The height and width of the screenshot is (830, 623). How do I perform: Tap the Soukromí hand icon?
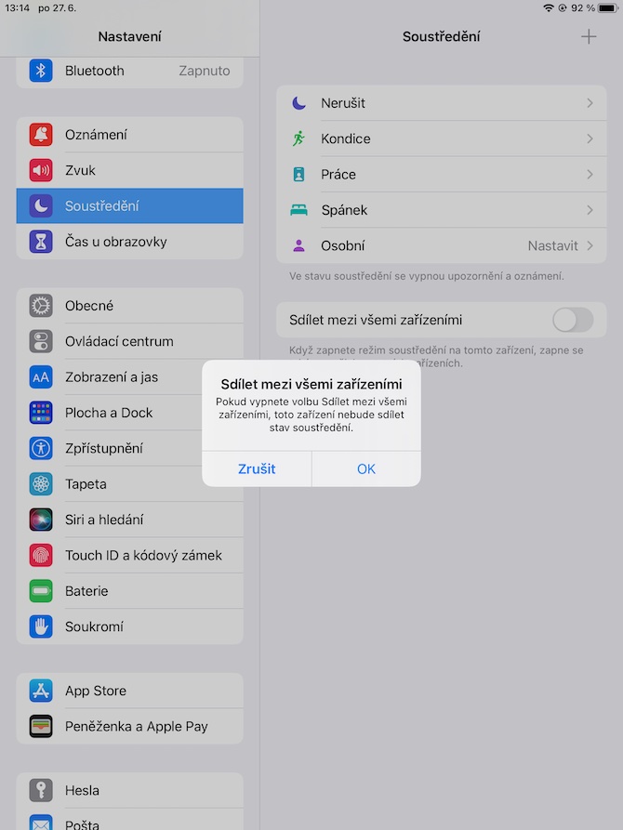(41, 626)
